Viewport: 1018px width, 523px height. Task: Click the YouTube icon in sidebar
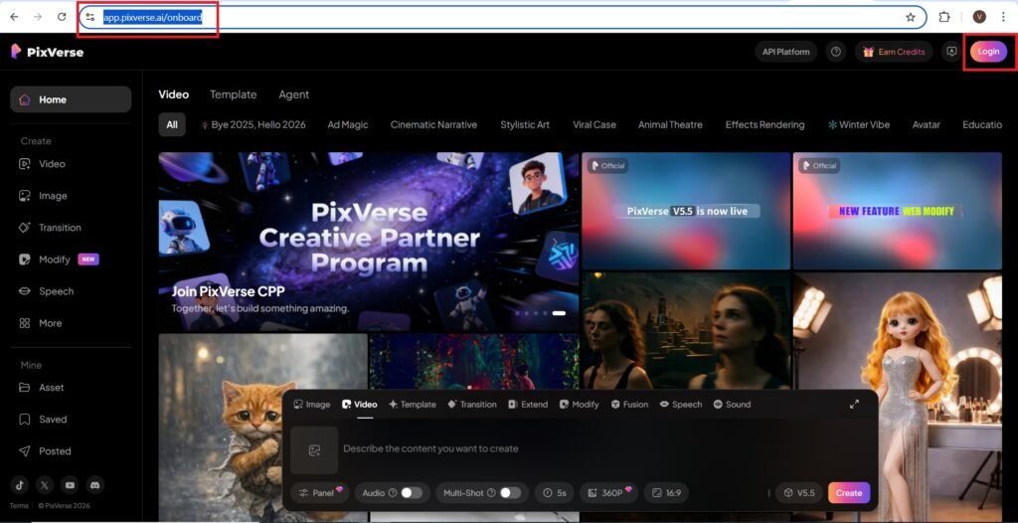pyautogui.click(x=70, y=485)
